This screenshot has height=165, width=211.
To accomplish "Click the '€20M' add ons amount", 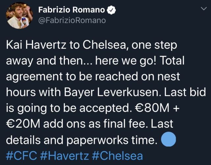I will point(23,124).
